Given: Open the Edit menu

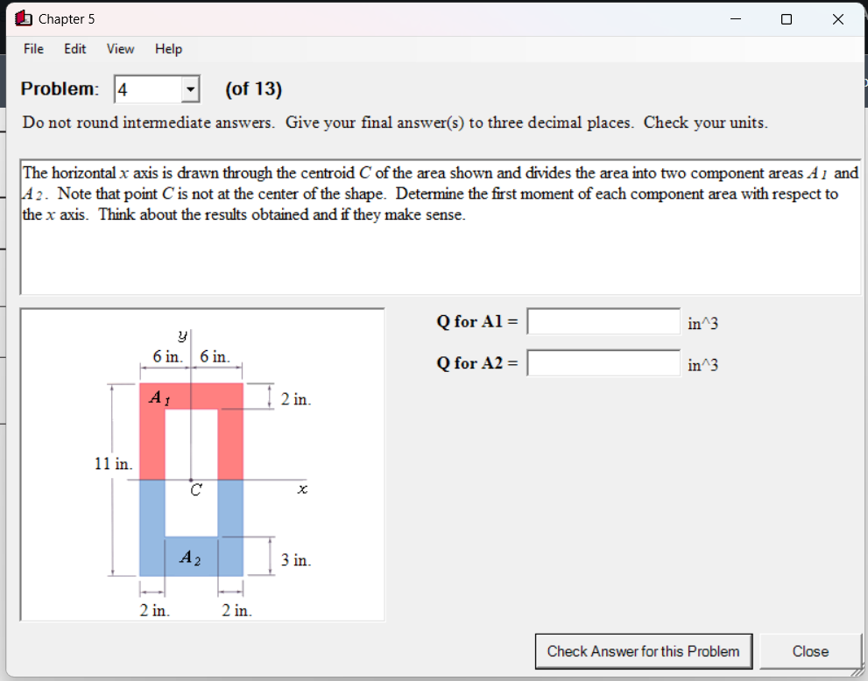Looking at the screenshot, I should point(74,49).
